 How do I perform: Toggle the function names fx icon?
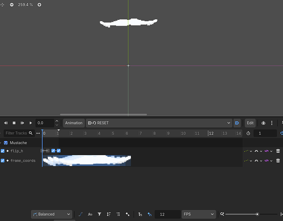90,214
